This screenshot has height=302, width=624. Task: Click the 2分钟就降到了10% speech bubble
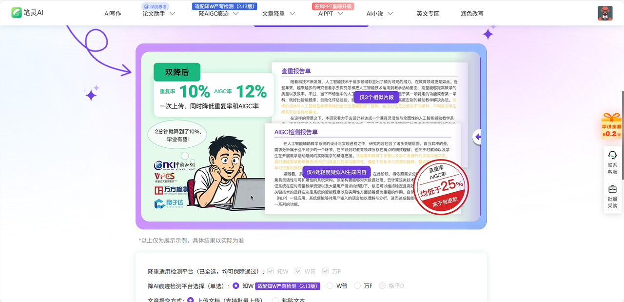177,135
